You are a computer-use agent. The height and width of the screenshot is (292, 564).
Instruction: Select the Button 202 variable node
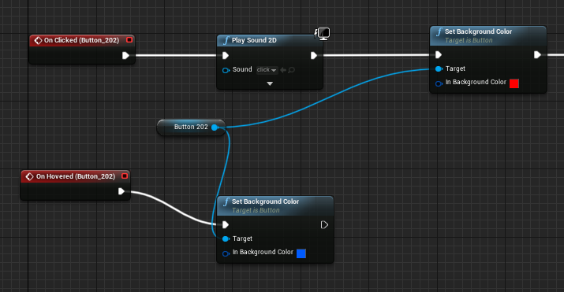point(191,127)
